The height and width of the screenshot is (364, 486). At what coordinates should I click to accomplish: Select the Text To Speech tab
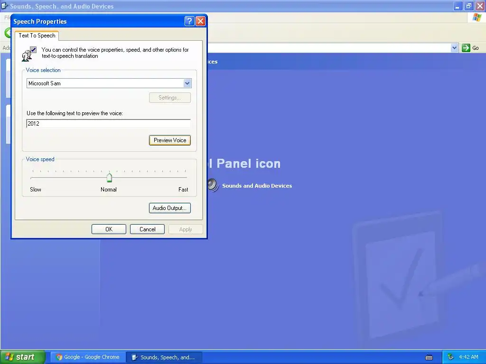pos(37,36)
